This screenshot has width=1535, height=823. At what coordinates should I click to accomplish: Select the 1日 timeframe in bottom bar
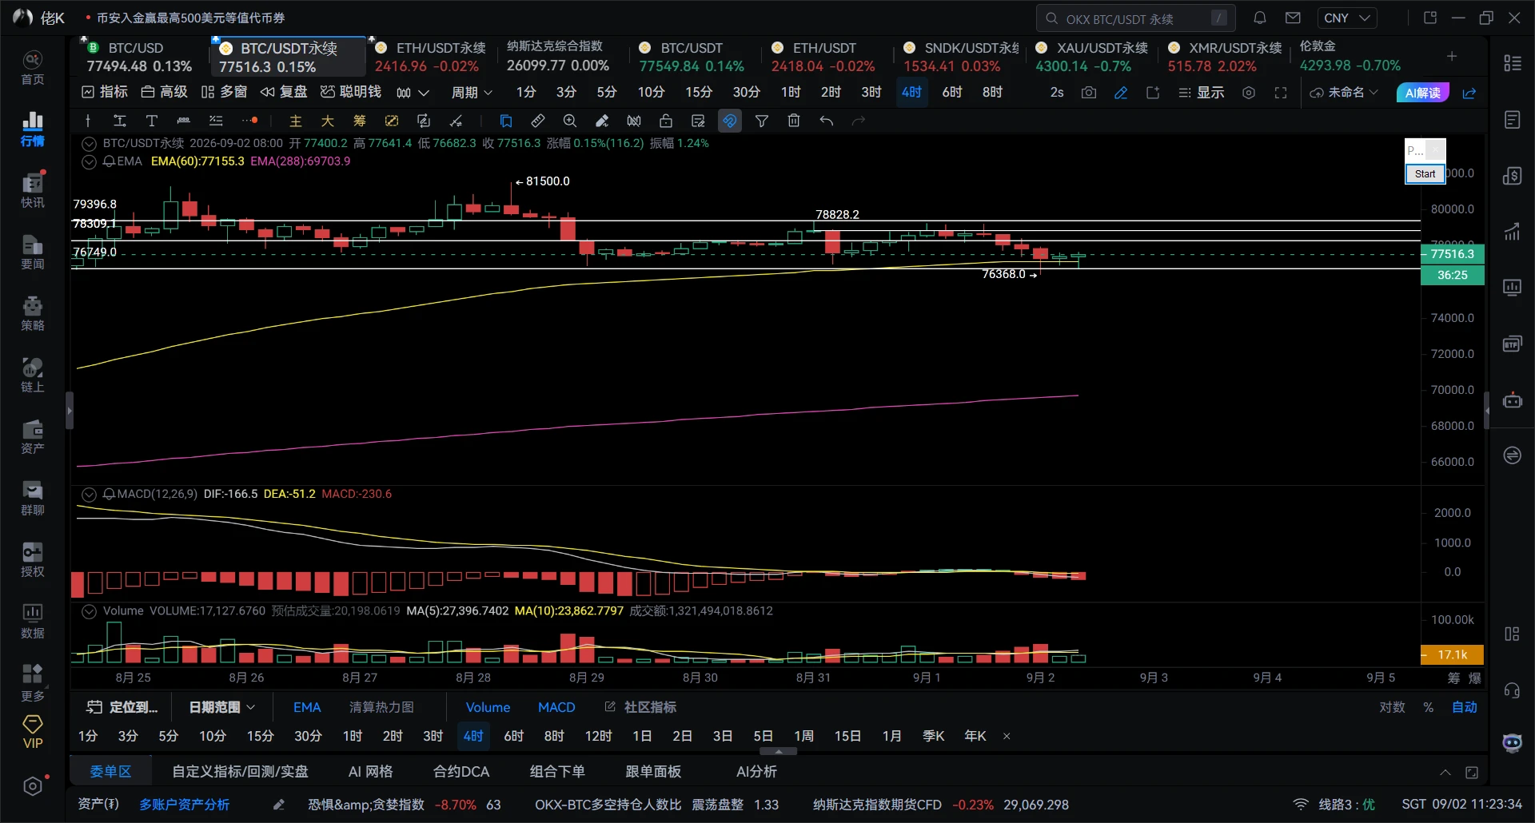(x=642, y=736)
